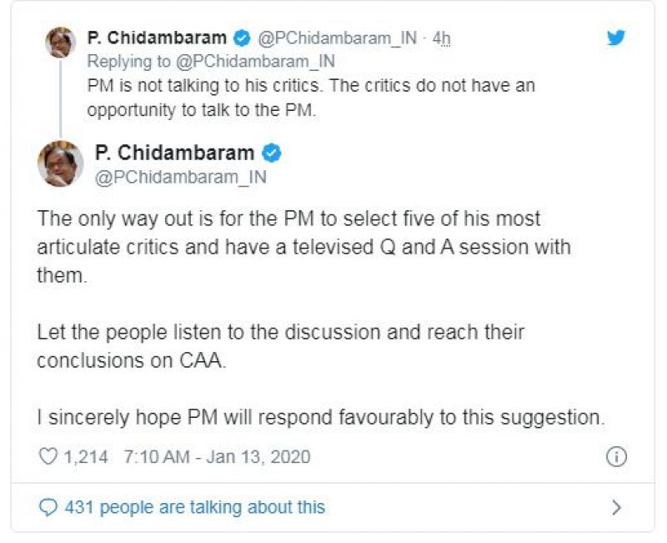Click the reply text 'PM is not talking to his critics'
This screenshot has height=543, width=667.
310,86
